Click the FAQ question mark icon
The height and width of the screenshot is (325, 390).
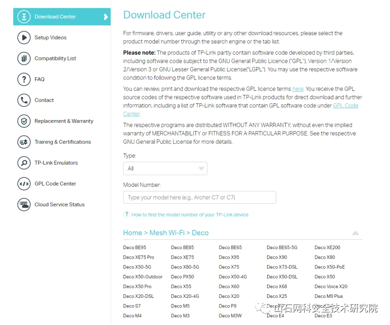(24, 79)
